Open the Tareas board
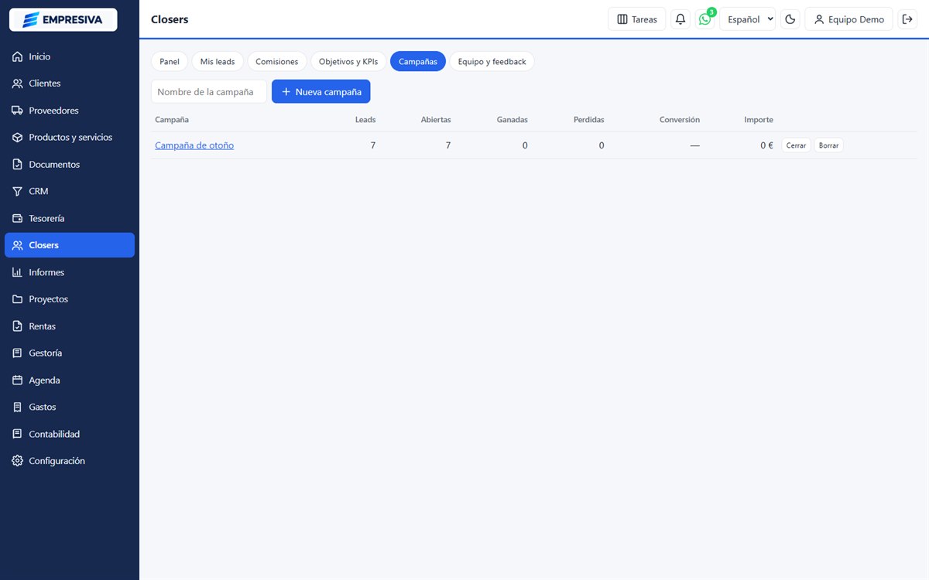 (x=637, y=19)
